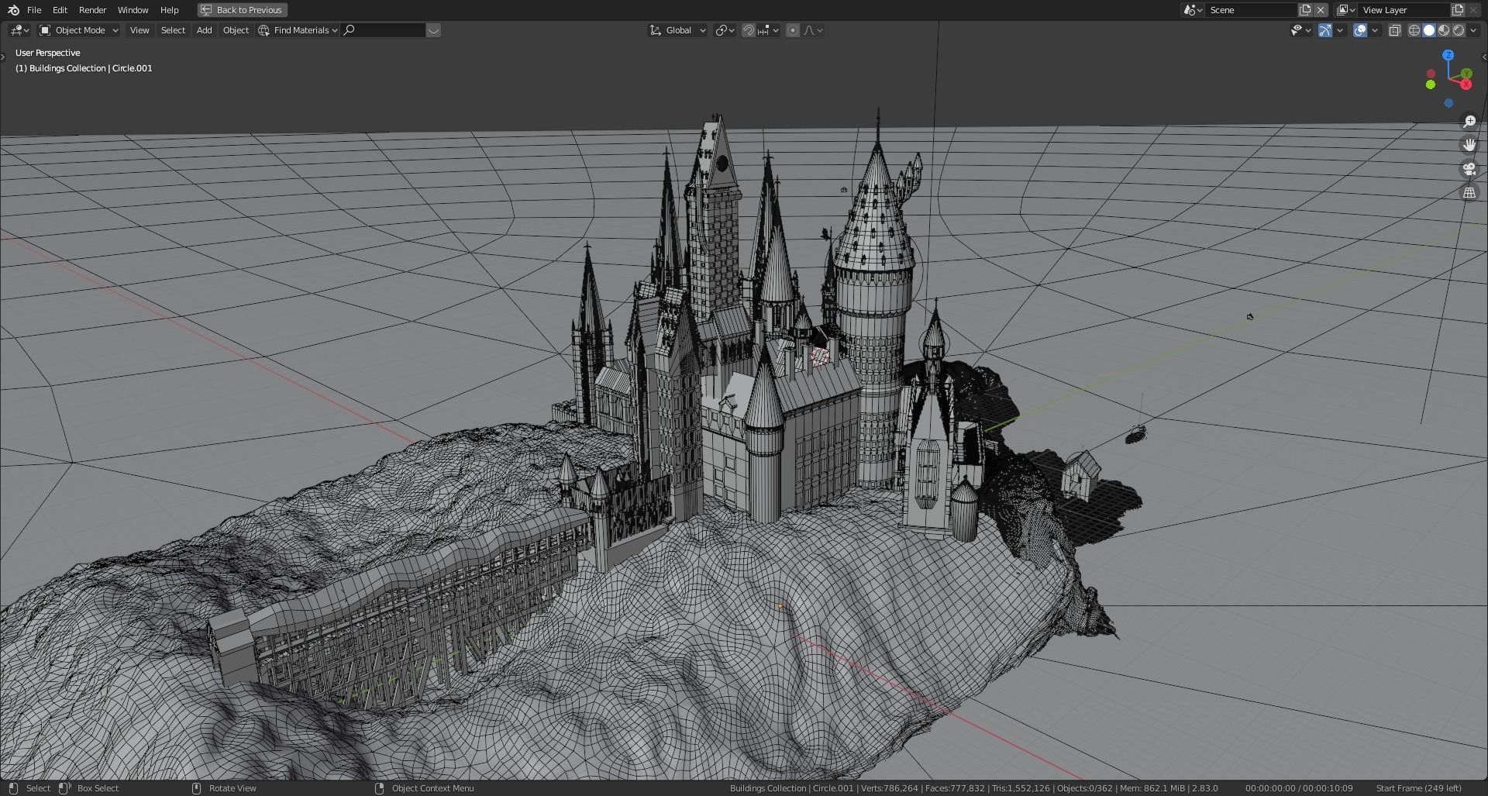The width and height of the screenshot is (1488, 796).
Task: Open the Window menu
Action: click(x=133, y=10)
